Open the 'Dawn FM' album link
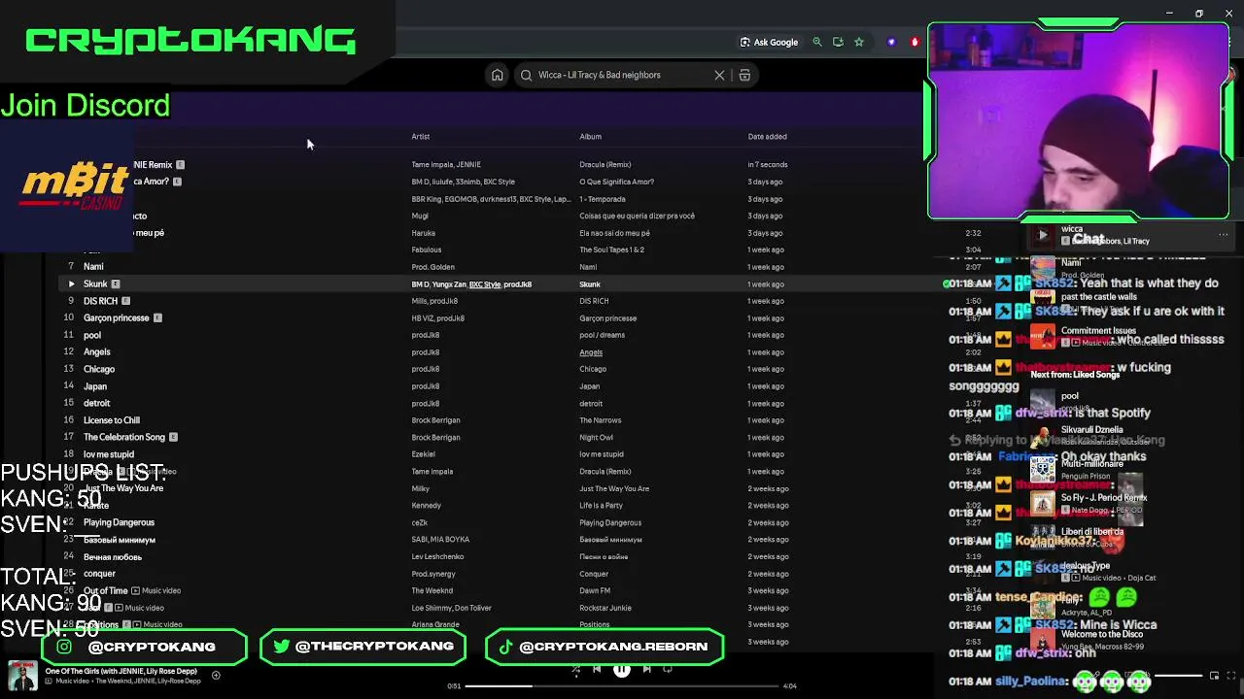This screenshot has height=699, width=1244. pos(595,590)
